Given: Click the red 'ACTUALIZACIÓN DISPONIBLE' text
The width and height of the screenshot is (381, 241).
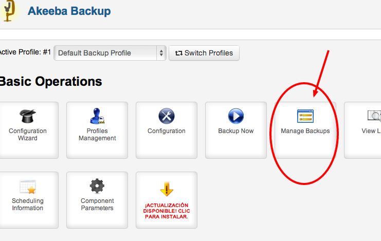Looking at the screenshot, I should click(x=167, y=211).
